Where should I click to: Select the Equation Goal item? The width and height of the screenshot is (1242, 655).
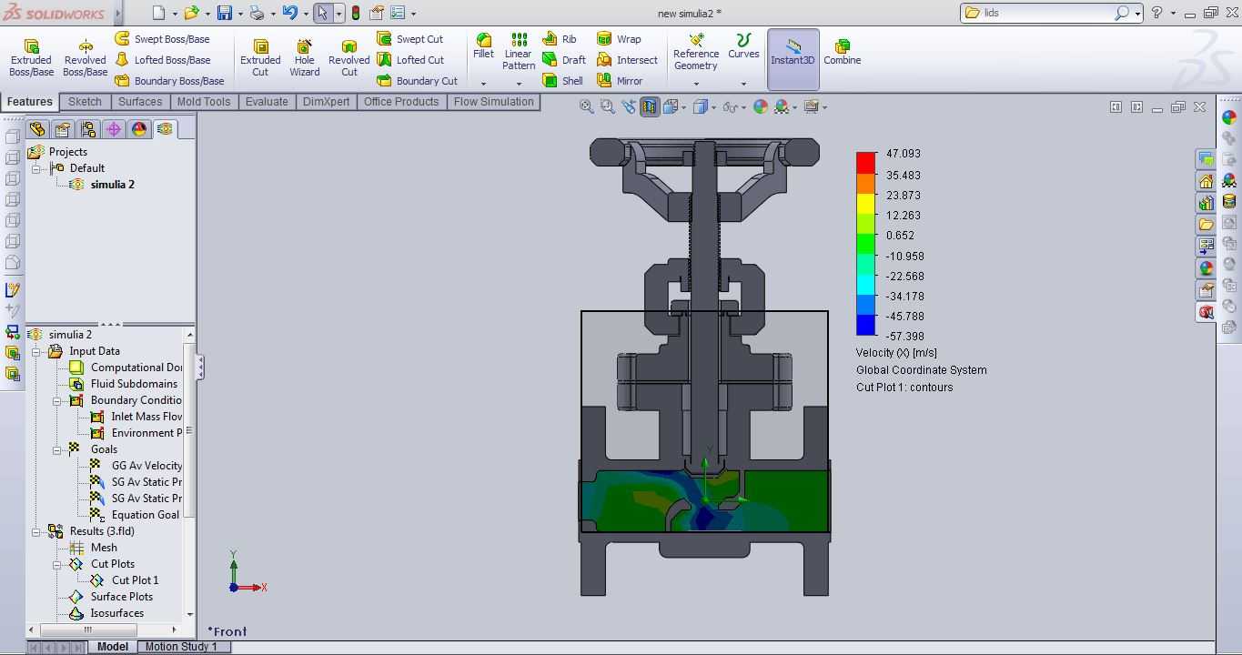click(x=136, y=515)
